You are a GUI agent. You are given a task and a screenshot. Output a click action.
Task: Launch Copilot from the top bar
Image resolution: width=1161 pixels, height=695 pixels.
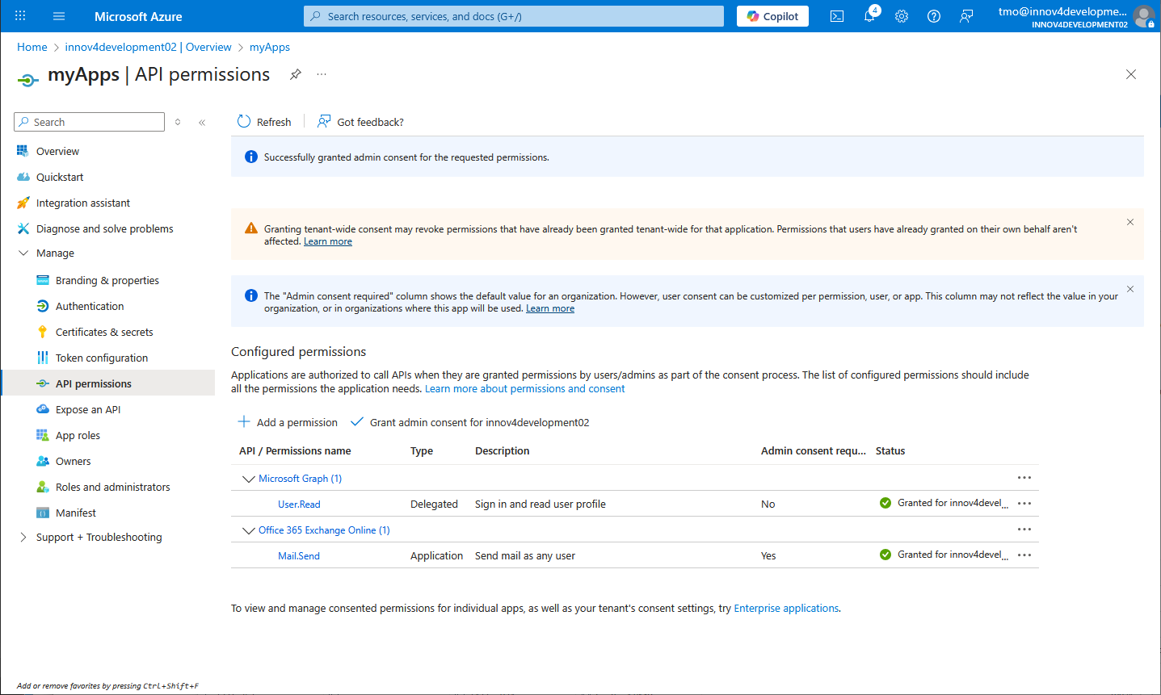tap(772, 16)
